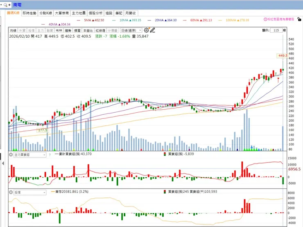Toggle the 投信 overlay in chart toolbar

(31, 31)
